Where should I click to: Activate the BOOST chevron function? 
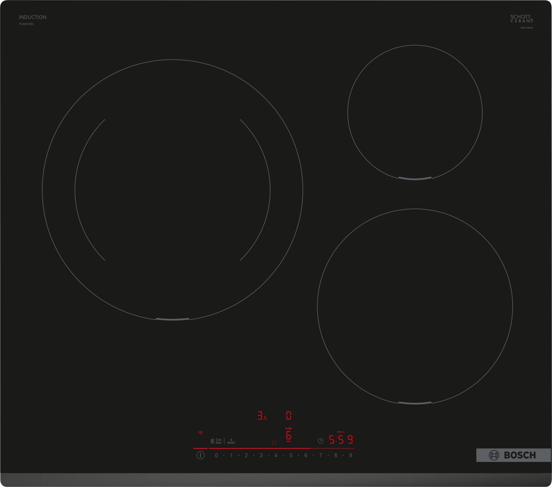coord(231,441)
